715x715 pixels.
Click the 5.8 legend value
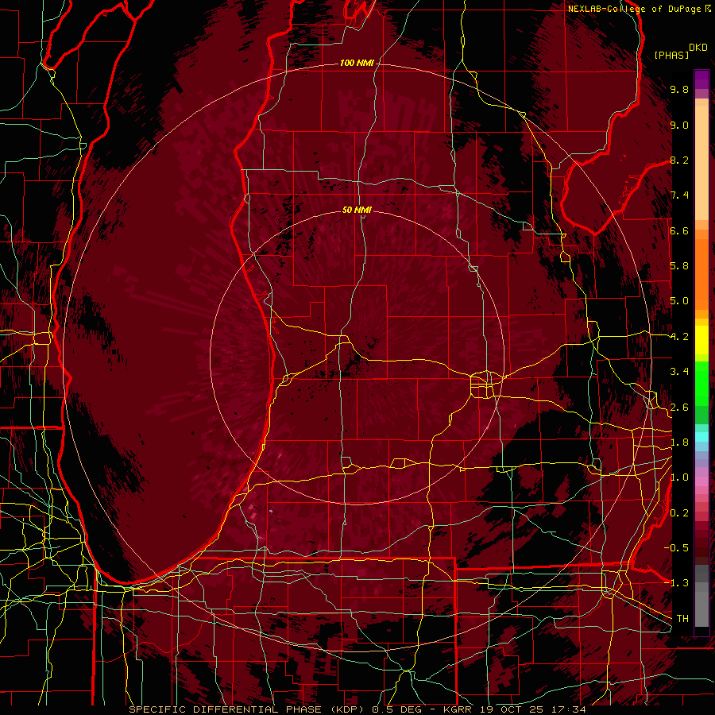pyautogui.click(x=679, y=266)
